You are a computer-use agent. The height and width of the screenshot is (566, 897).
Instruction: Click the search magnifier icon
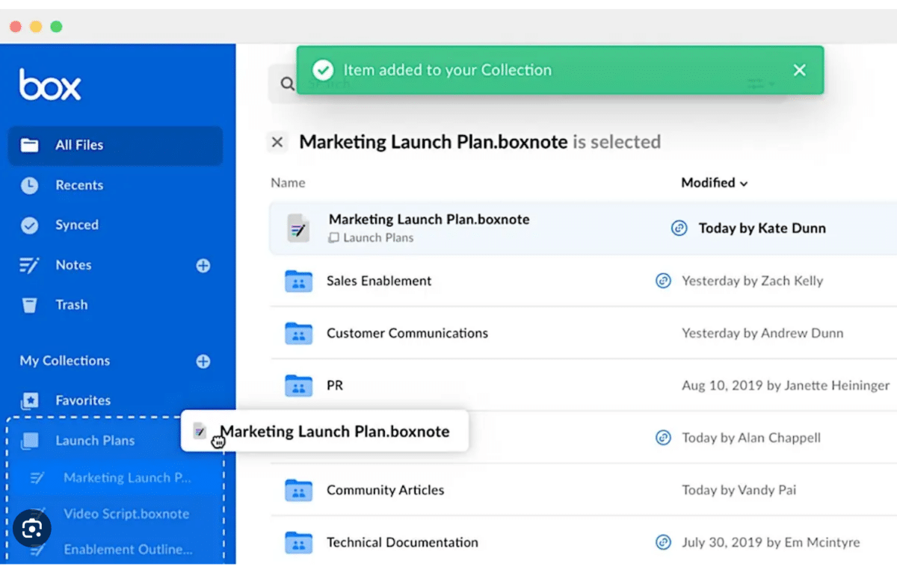287,84
